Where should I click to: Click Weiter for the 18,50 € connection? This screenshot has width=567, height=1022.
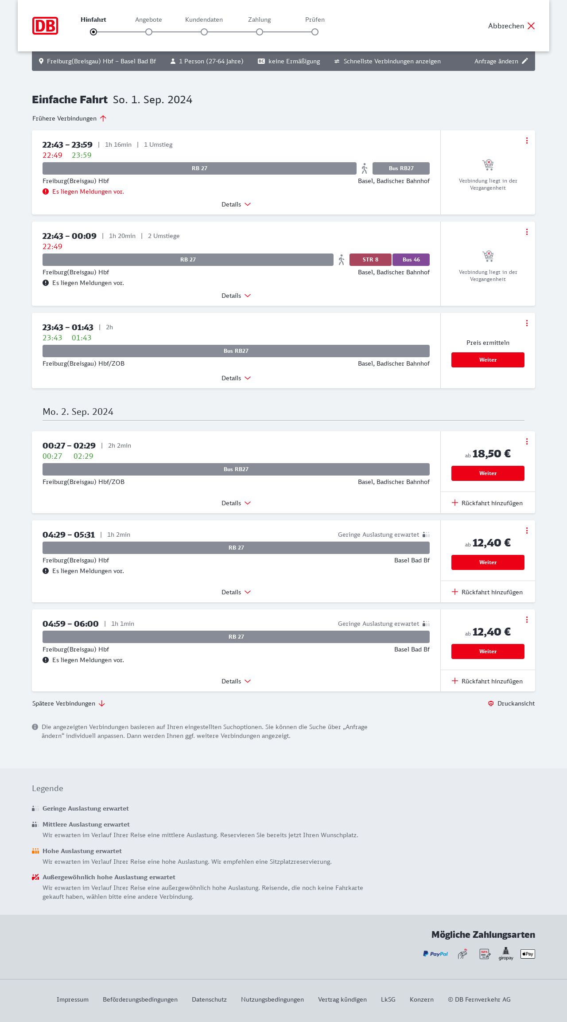(488, 473)
